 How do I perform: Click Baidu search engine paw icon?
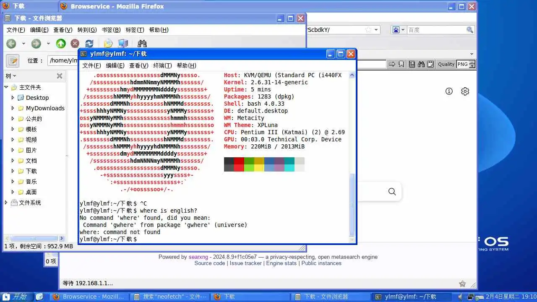pos(396,30)
